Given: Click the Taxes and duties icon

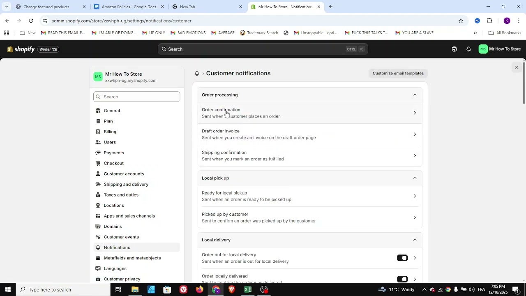Looking at the screenshot, I should pos(98,195).
